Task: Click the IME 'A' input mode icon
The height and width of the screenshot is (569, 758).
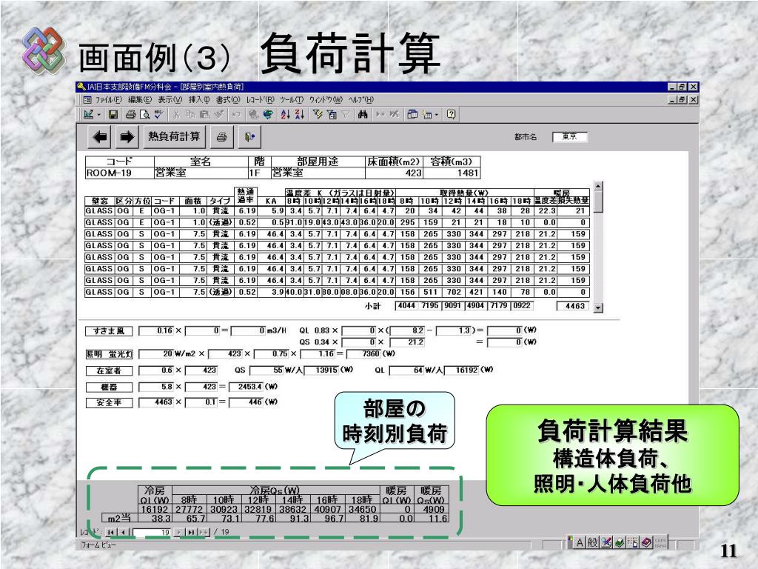Action: (580, 542)
